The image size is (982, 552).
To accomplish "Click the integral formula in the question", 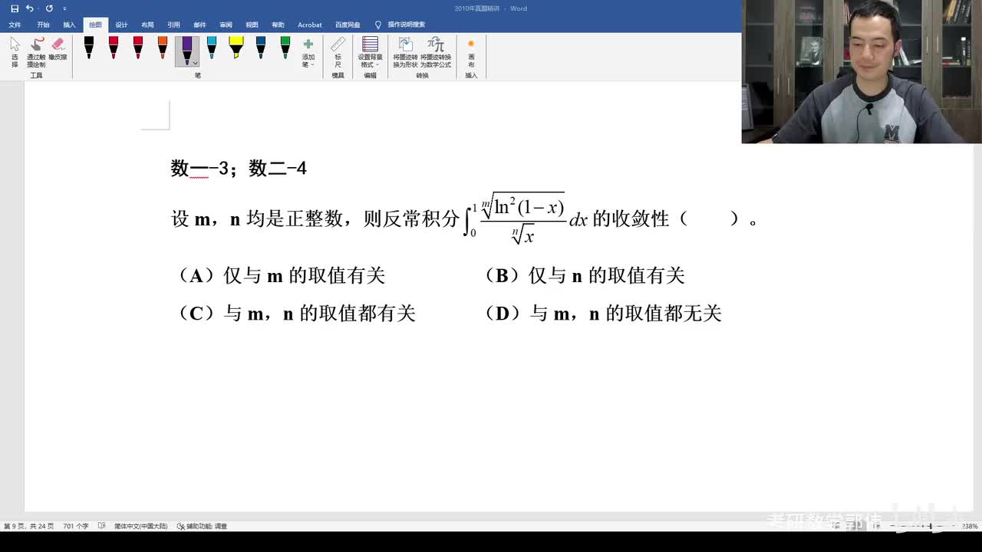I will click(x=526, y=218).
